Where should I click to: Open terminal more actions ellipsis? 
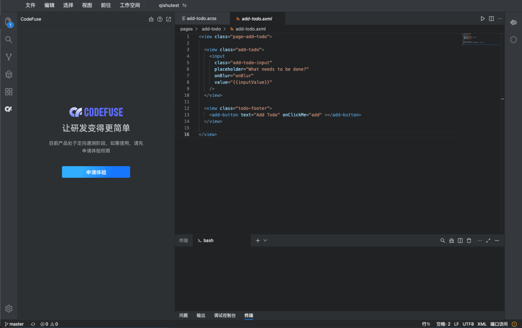(x=480, y=240)
